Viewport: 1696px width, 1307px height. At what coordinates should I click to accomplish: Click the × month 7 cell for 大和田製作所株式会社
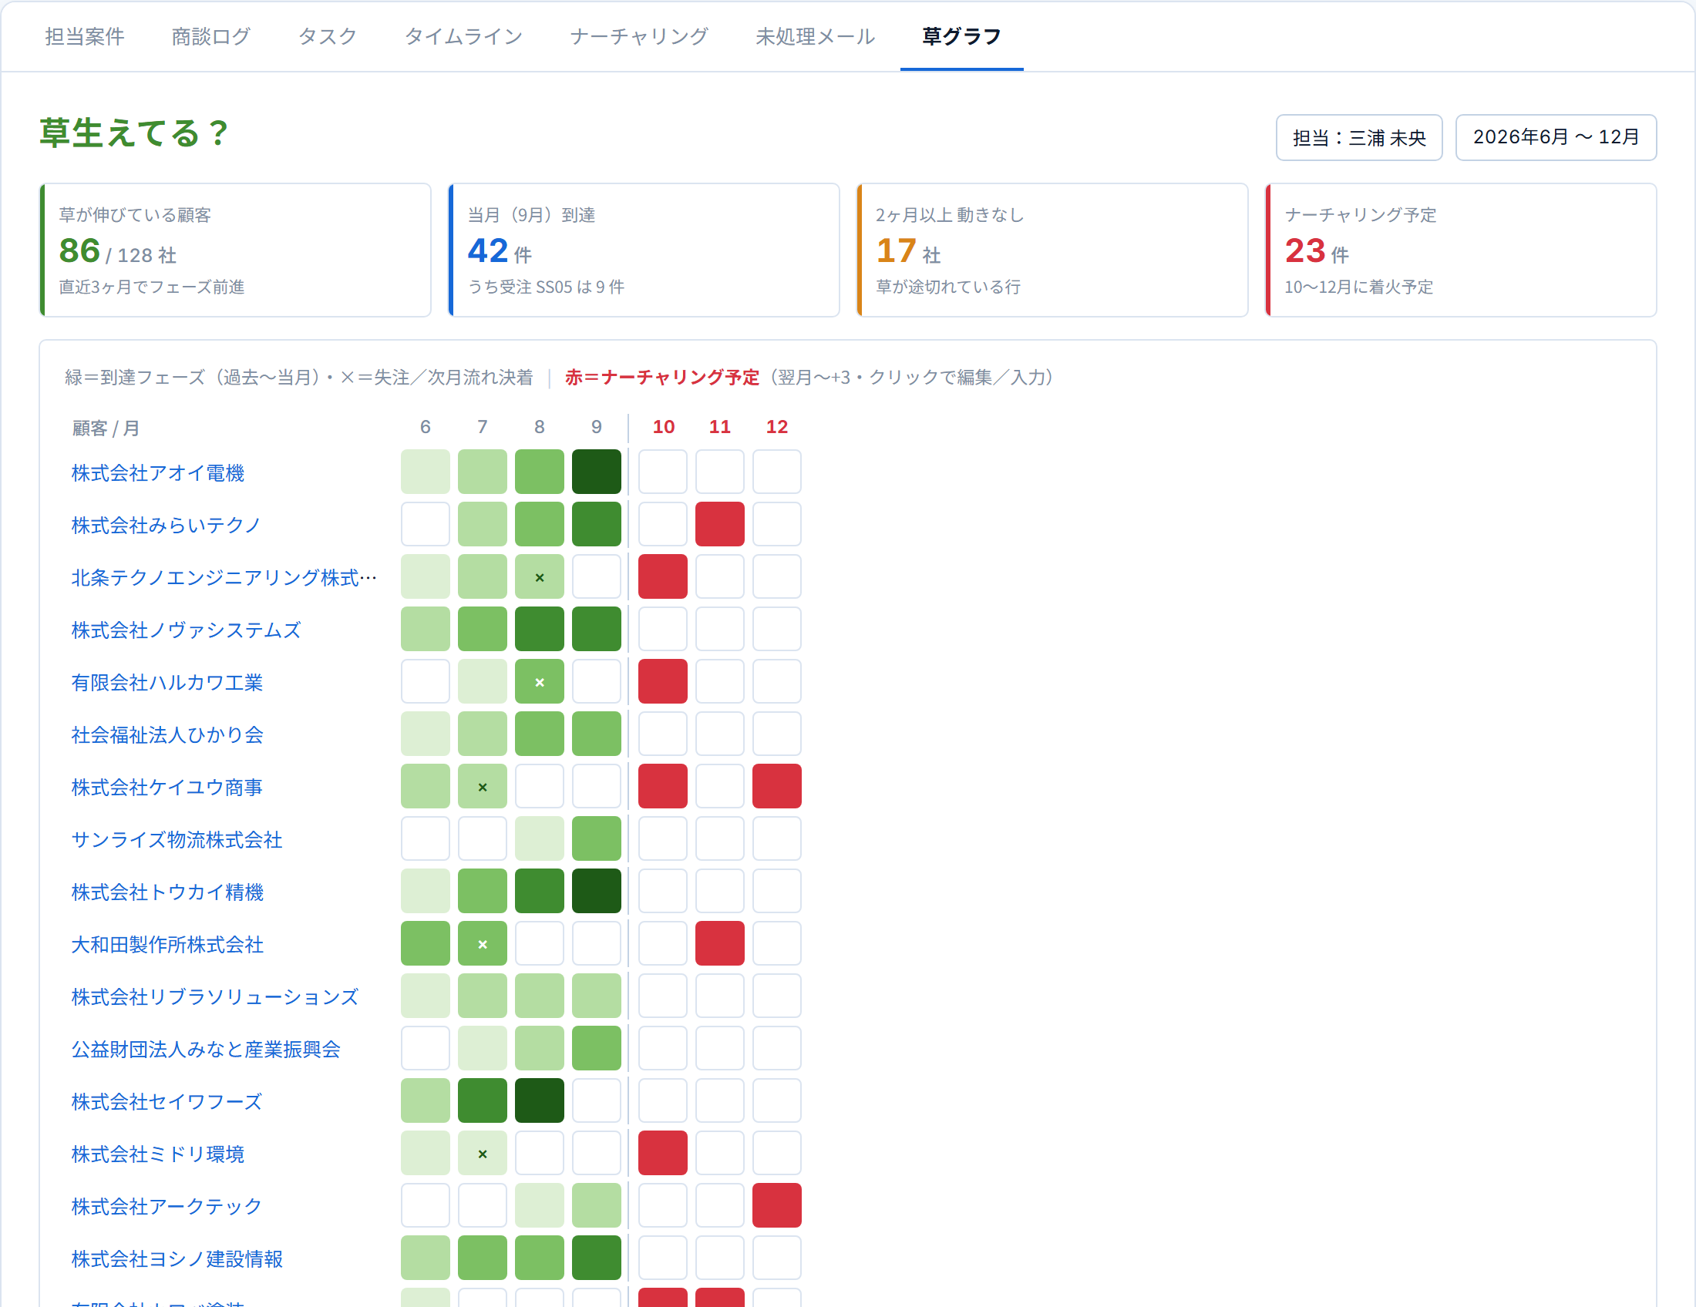click(x=483, y=944)
